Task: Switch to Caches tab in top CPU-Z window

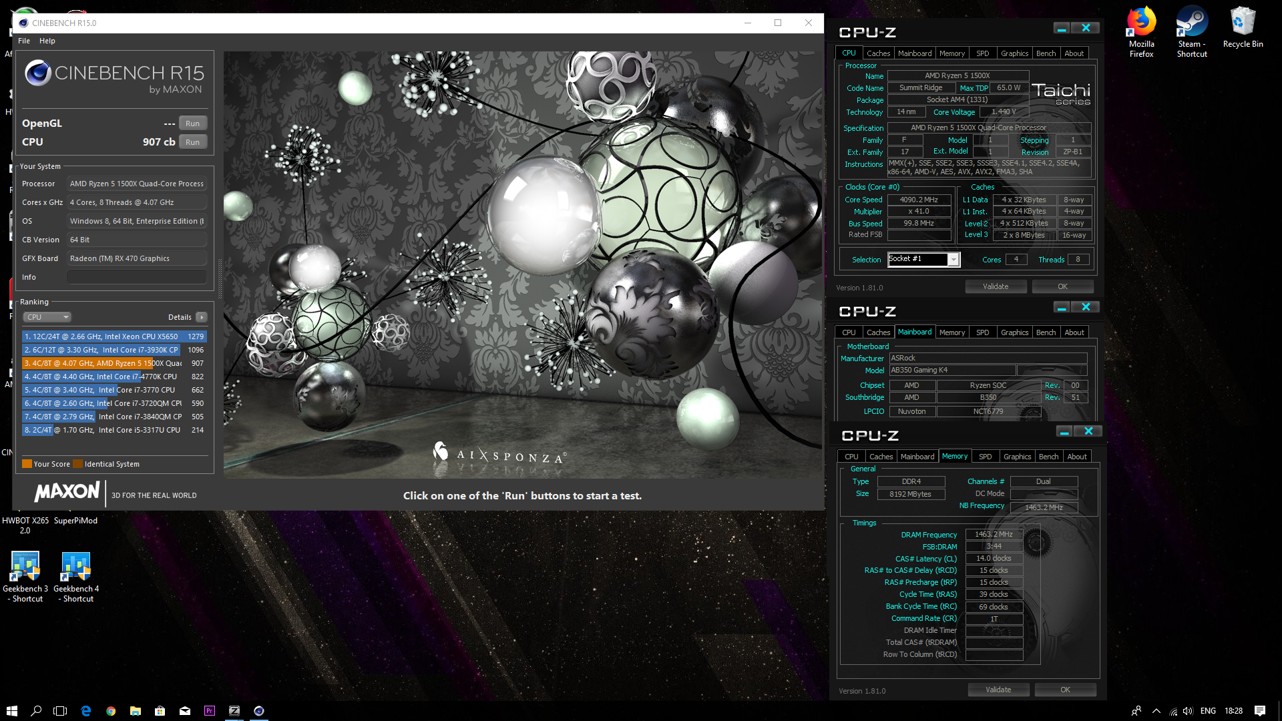Action: pyautogui.click(x=878, y=53)
